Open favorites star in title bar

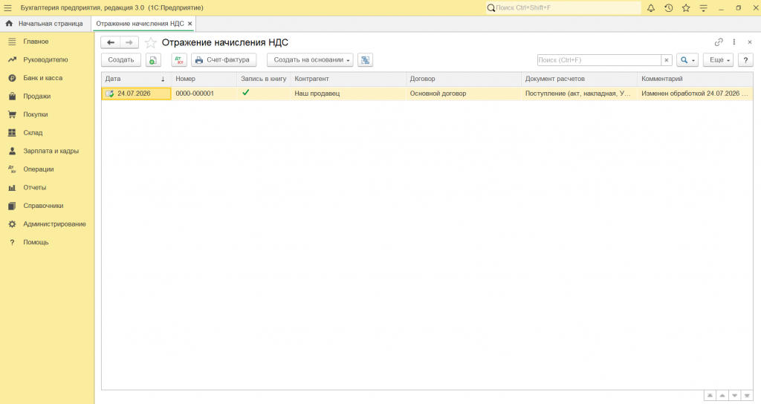pyautogui.click(x=686, y=7)
